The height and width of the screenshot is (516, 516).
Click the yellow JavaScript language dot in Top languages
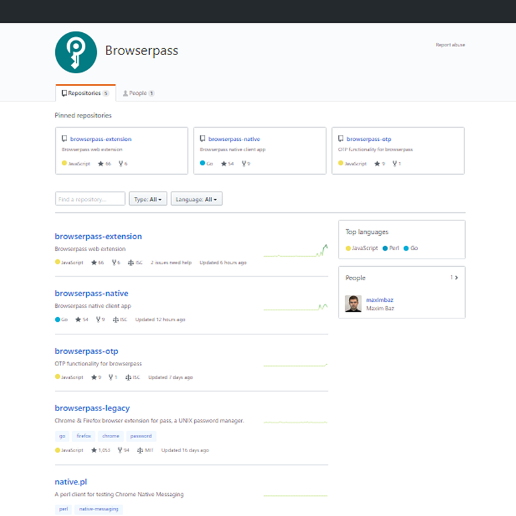[x=348, y=249]
